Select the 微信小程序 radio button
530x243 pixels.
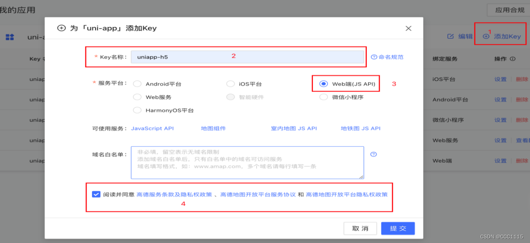coord(323,97)
